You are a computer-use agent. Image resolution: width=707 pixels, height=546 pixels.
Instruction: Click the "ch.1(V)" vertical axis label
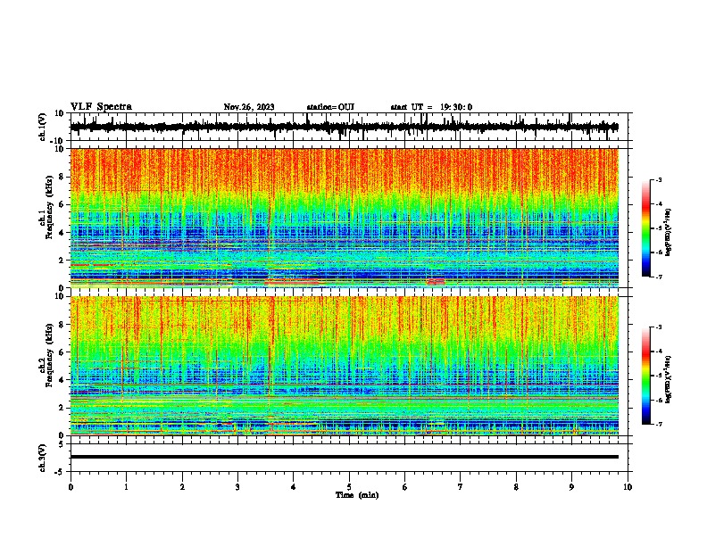[x=43, y=127]
